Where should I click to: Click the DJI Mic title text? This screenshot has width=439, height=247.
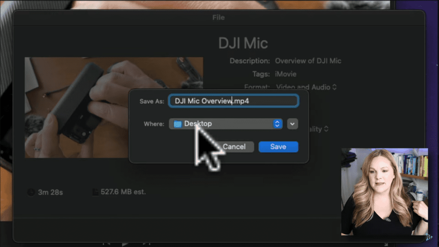pyautogui.click(x=243, y=43)
